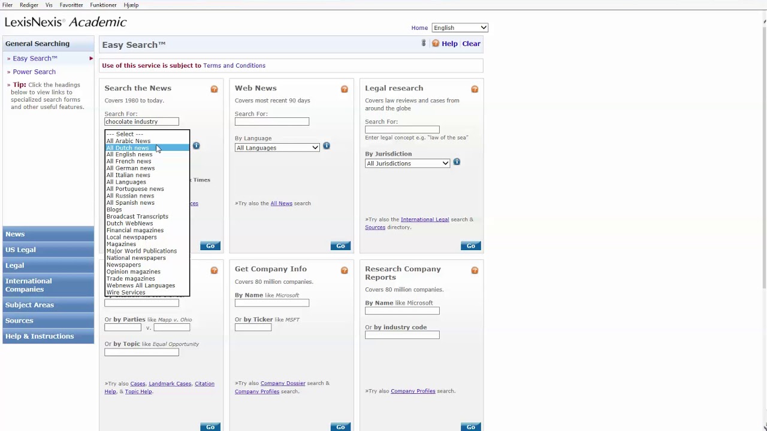Click small mouse icon in Easy Search header
This screenshot has height=431, width=767.
[x=424, y=43]
